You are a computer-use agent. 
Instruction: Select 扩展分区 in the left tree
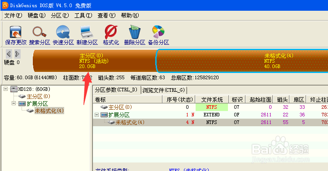[37, 103]
